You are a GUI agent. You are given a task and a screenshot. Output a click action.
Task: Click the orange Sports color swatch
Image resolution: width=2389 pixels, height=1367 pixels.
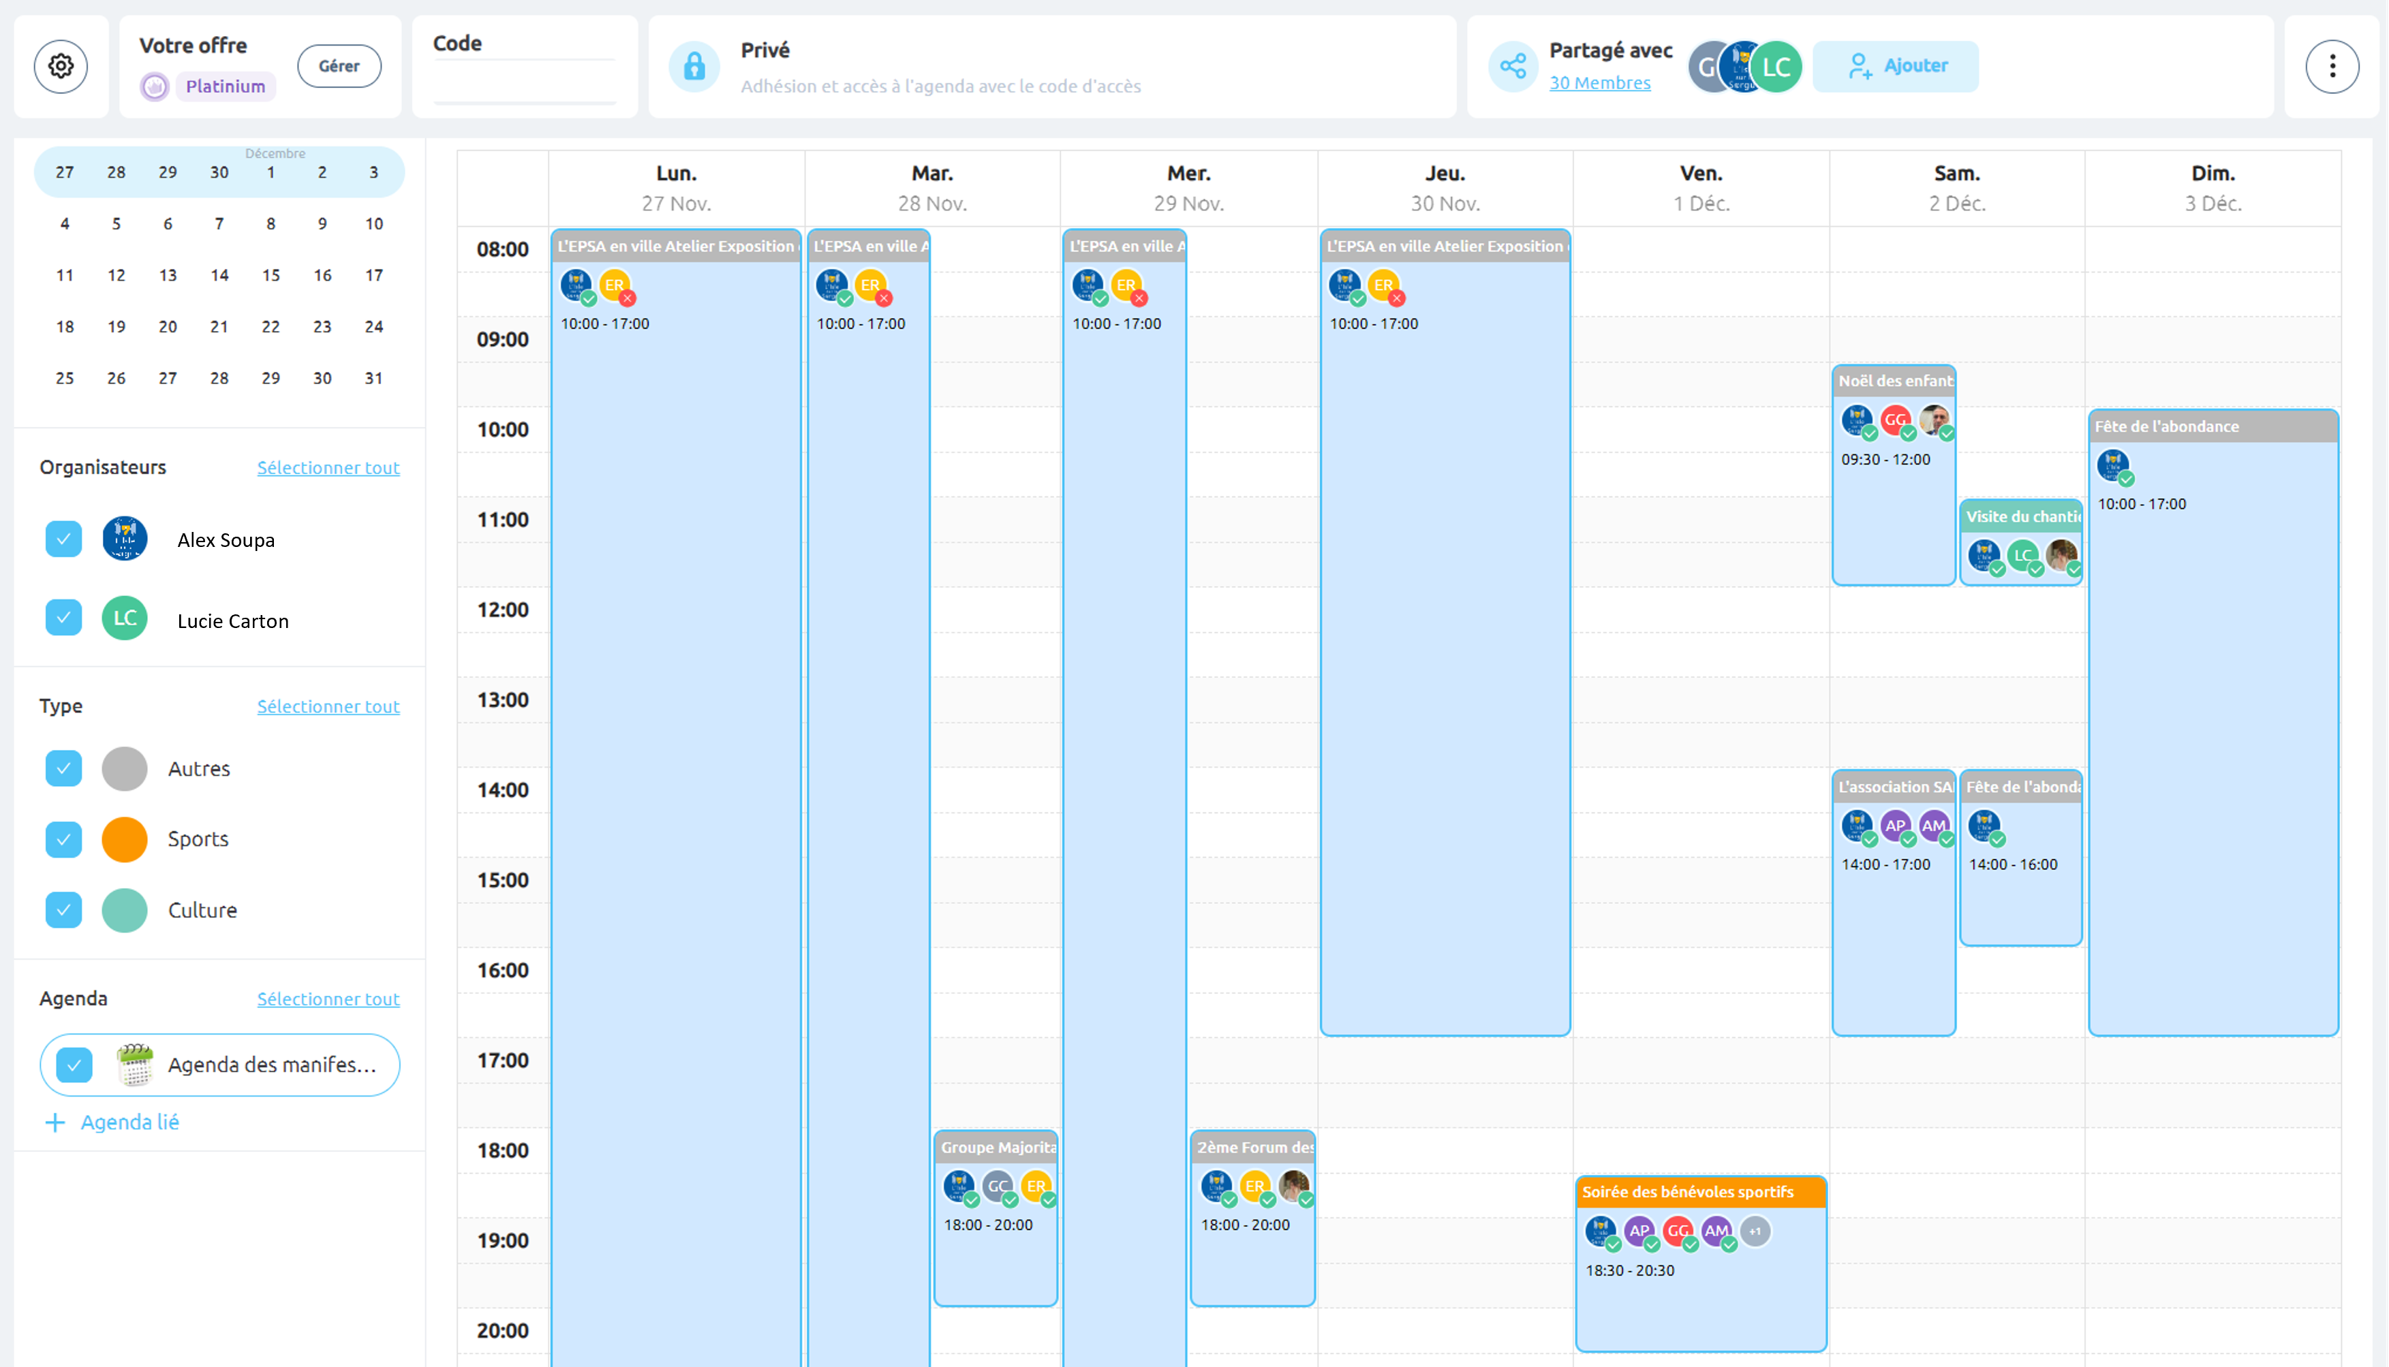pos(125,839)
